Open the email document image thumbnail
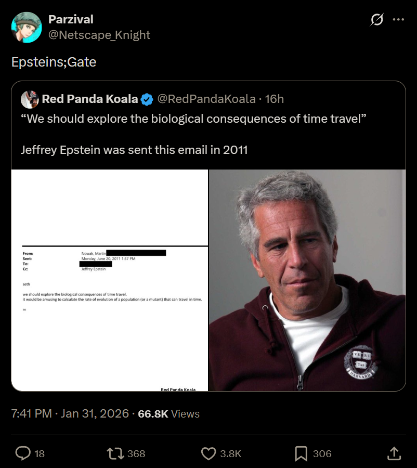417x468 pixels. (x=110, y=280)
